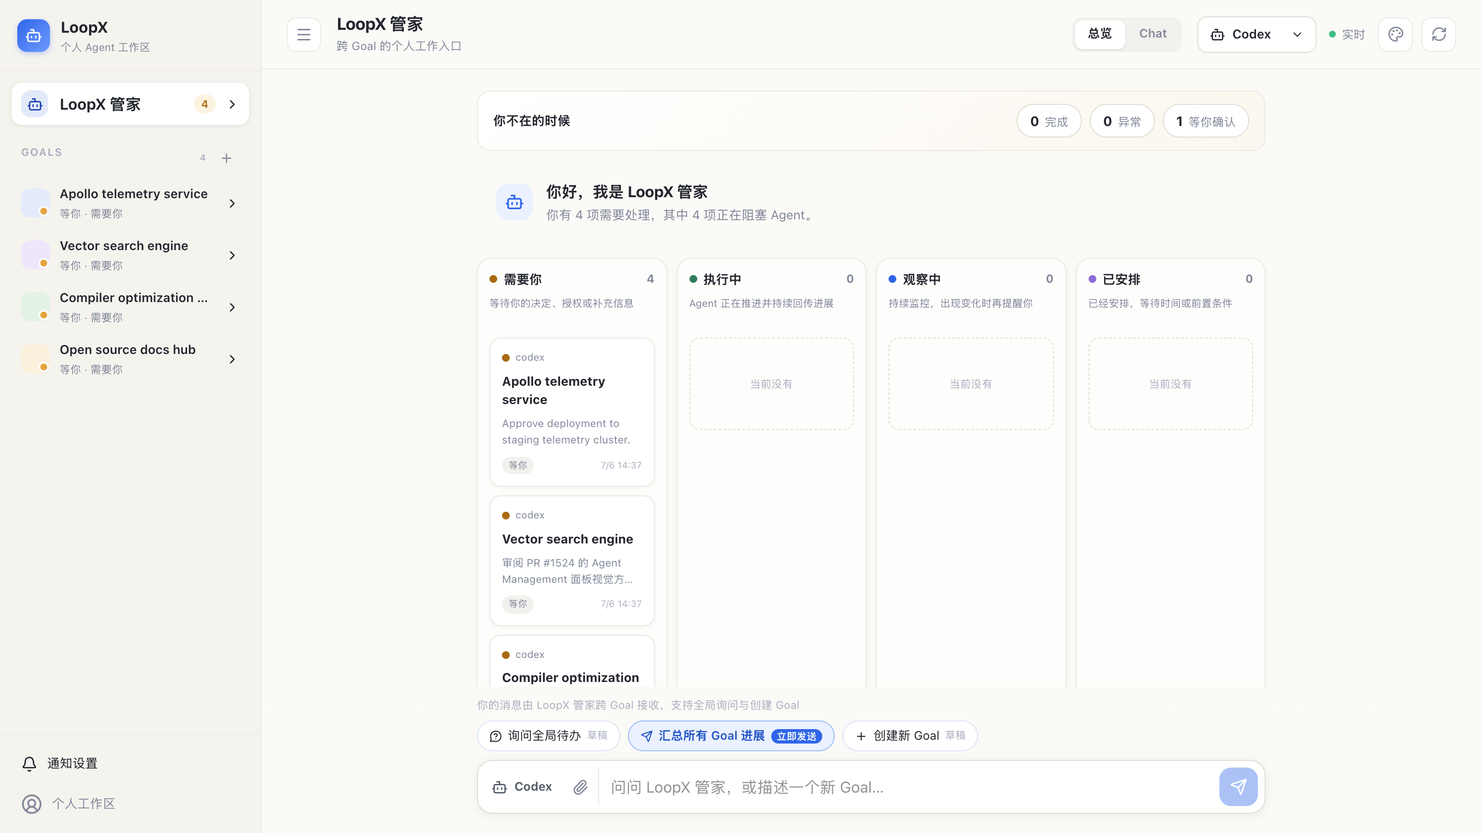The width and height of the screenshot is (1481, 833).
Task: Click 询问全局待办 draft suggestion
Action: [x=548, y=736]
